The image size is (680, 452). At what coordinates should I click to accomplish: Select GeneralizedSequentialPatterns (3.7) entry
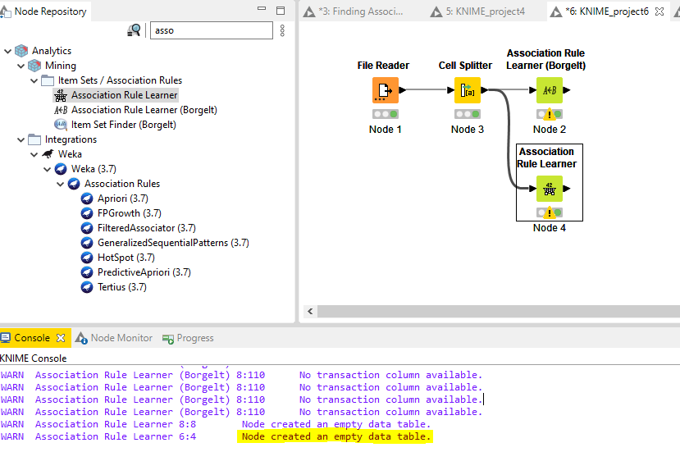(x=173, y=243)
